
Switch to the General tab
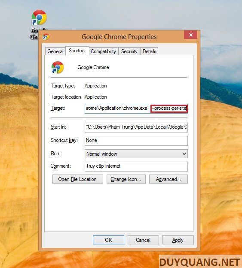tap(55, 51)
